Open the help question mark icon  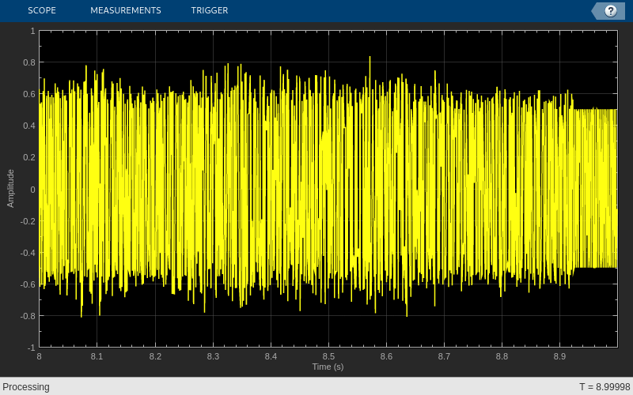(610, 11)
